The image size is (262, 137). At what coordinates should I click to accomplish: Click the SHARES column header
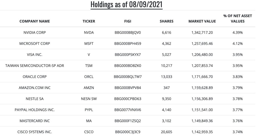click(x=166, y=21)
